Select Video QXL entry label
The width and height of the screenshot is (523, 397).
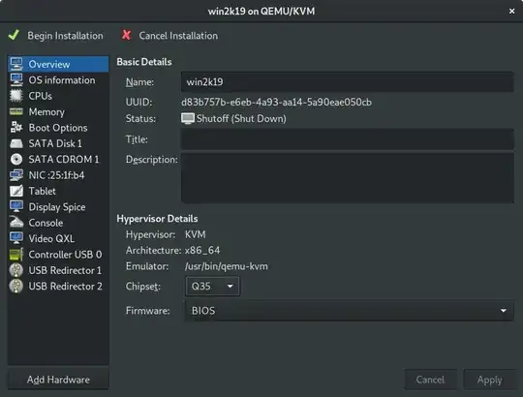[51, 238]
